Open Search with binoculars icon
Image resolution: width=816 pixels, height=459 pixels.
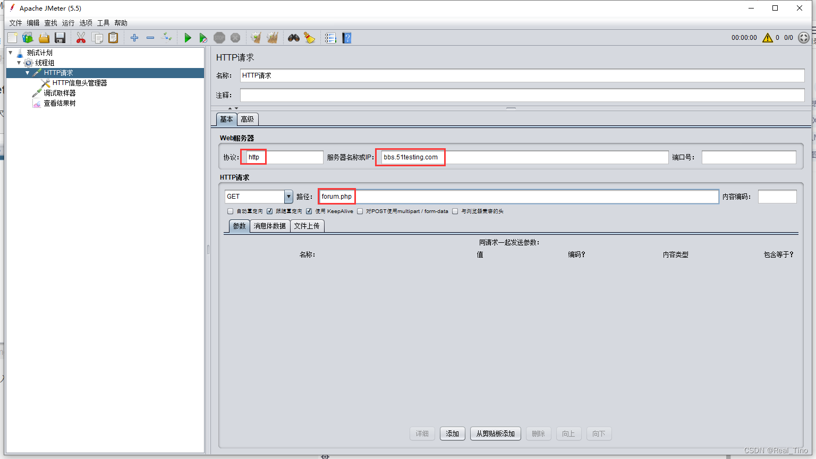pyautogui.click(x=294, y=38)
